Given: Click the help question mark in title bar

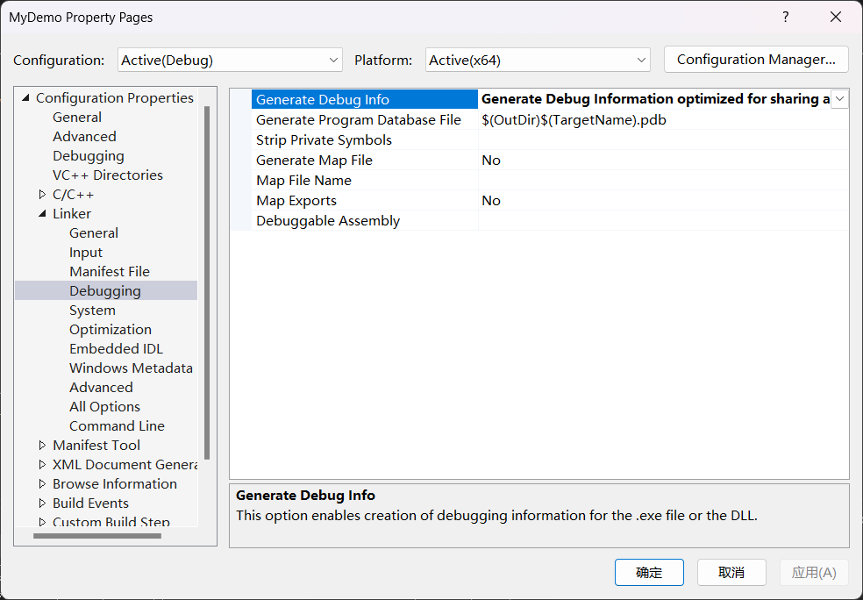Looking at the screenshot, I should pos(786,17).
